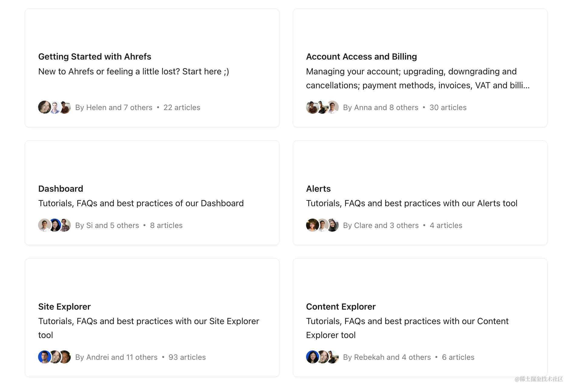565x384 pixels.
Task: Click the "22 articles" count text
Action: pyautogui.click(x=182, y=108)
